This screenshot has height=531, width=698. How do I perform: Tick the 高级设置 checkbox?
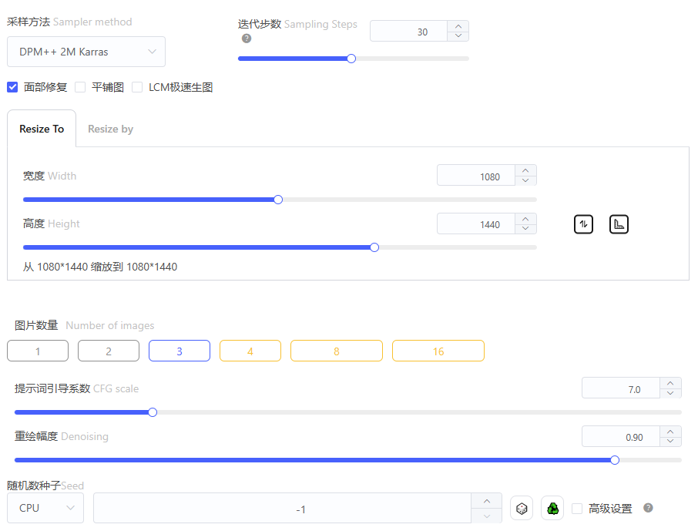pyautogui.click(x=577, y=509)
